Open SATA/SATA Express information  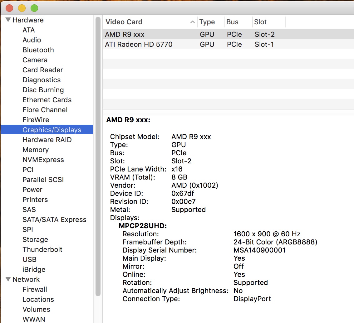click(x=54, y=219)
